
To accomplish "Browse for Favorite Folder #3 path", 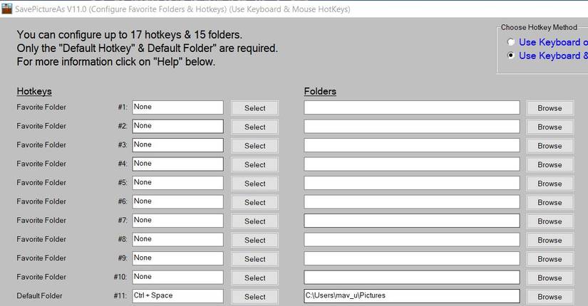I will (x=550, y=146).
